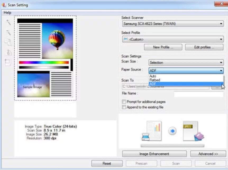Click the Reset button

(x=107, y=163)
